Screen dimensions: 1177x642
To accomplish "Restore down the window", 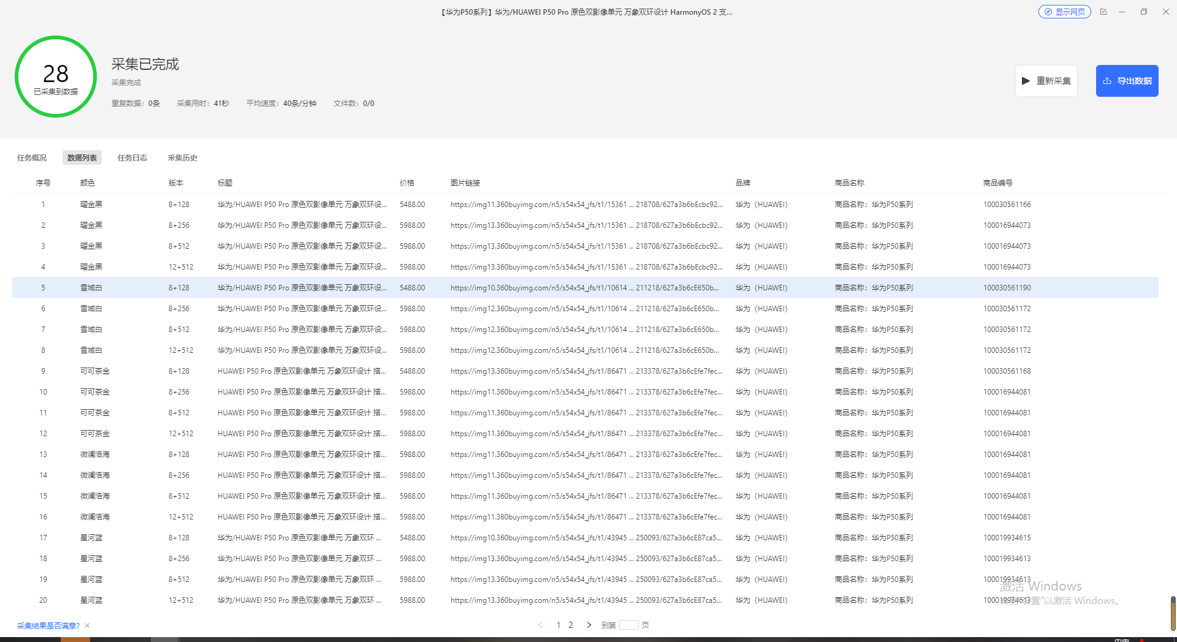I will [1144, 12].
